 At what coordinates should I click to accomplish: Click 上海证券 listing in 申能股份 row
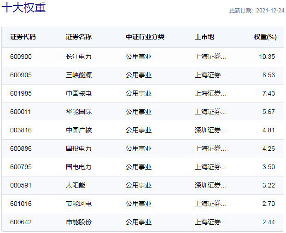pyautogui.click(x=210, y=222)
